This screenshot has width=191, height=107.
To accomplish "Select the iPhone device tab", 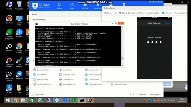I will coord(34,14).
